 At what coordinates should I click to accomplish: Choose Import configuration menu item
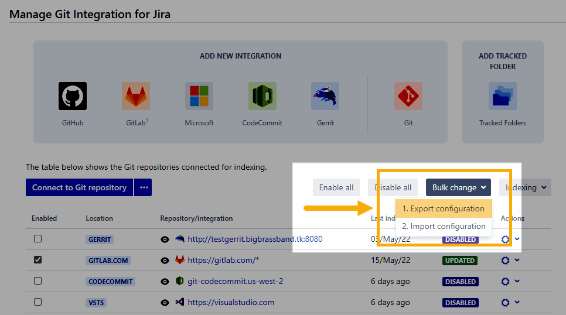(443, 226)
